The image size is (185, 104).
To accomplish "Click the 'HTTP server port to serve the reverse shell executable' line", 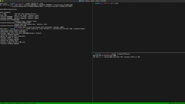I will click(39, 27).
